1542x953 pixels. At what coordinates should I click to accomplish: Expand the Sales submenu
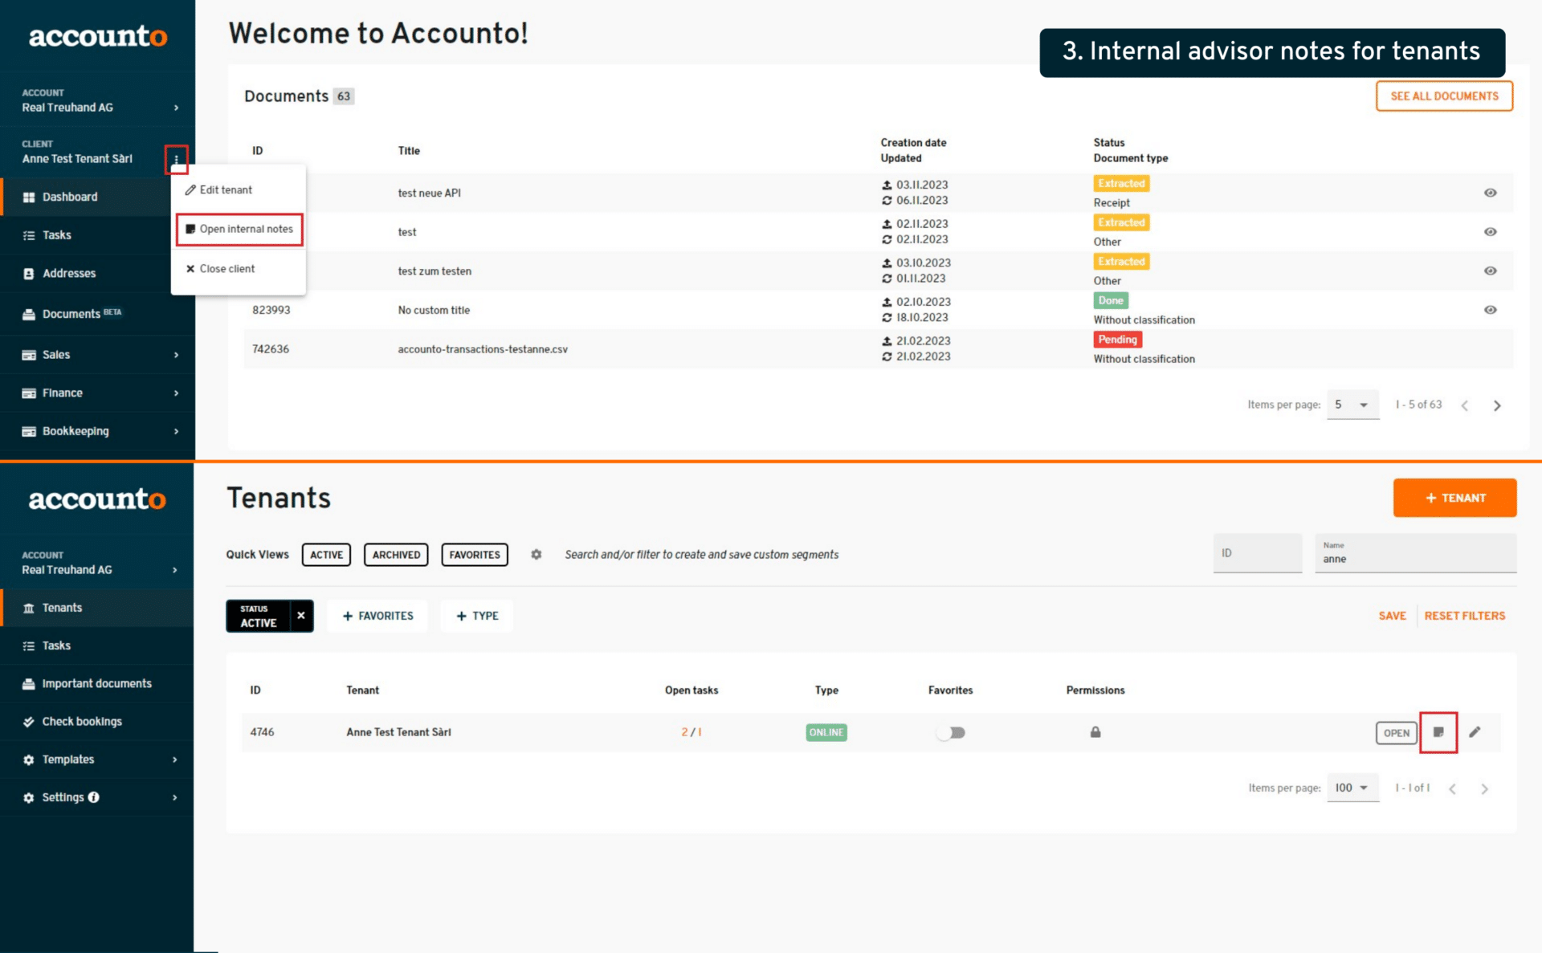click(176, 355)
